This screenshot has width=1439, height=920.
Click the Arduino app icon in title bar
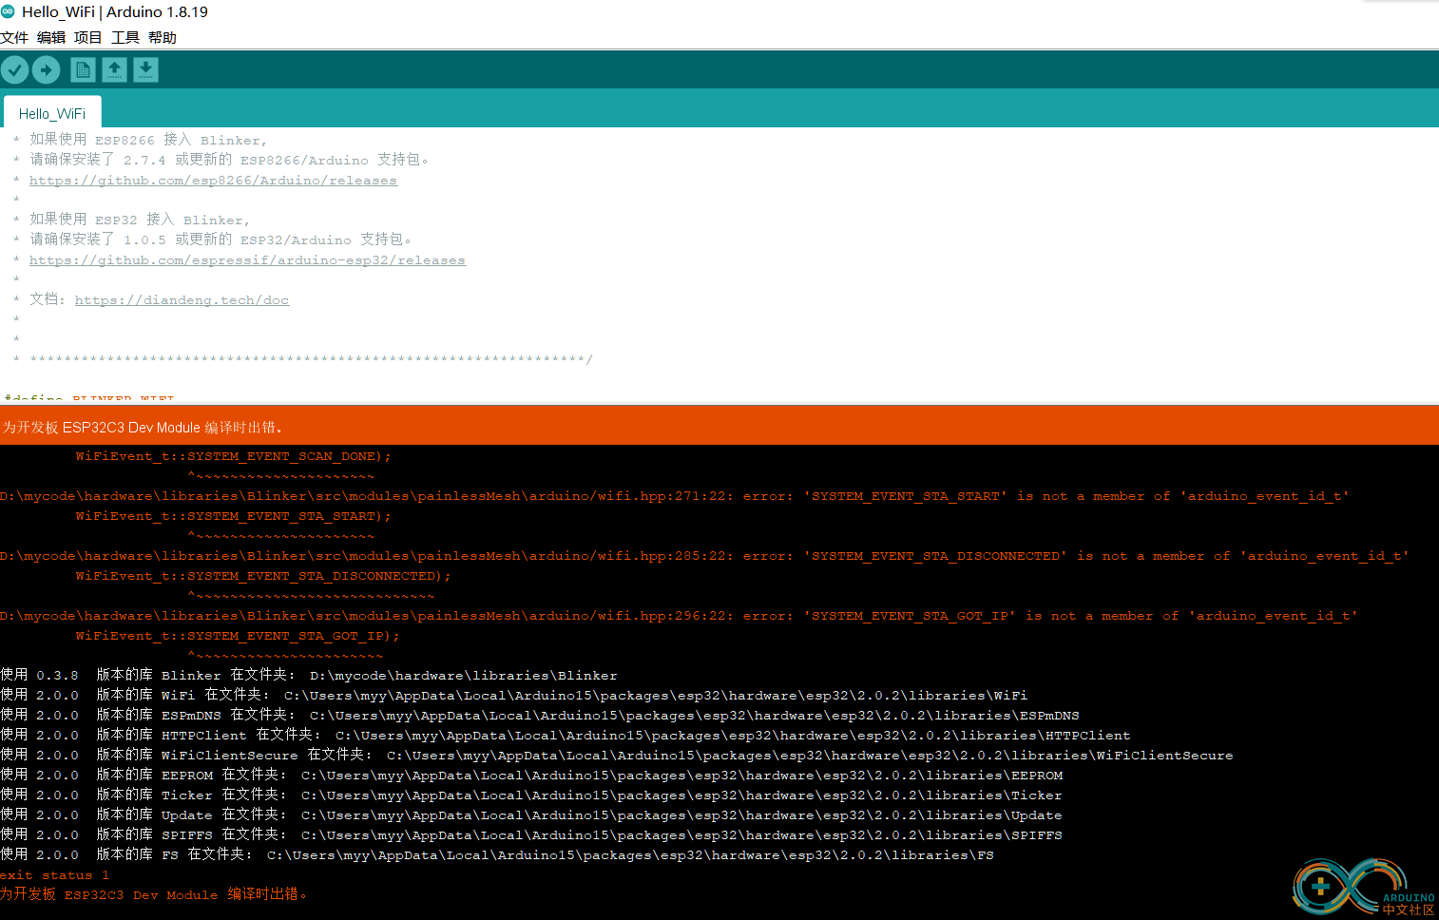tap(8, 11)
